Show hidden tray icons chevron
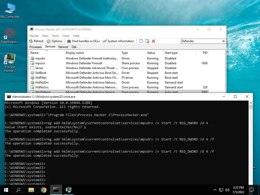The image size is (260, 195). pos(215,190)
